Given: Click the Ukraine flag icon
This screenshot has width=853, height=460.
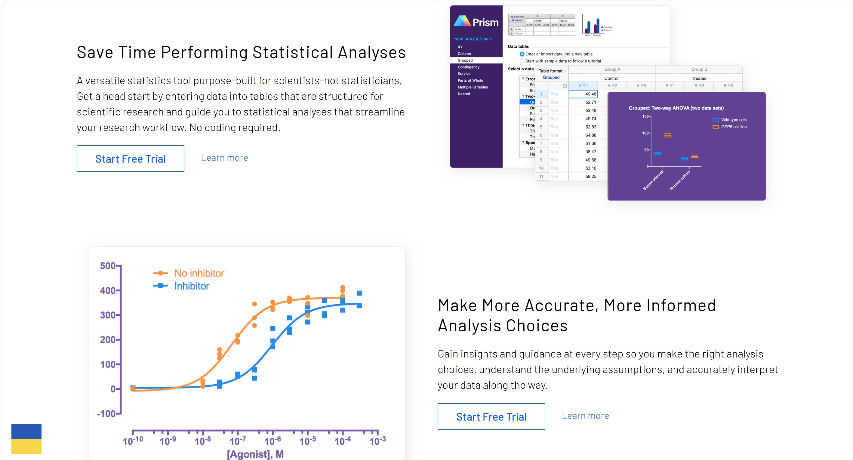Looking at the screenshot, I should pyautogui.click(x=26, y=439).
